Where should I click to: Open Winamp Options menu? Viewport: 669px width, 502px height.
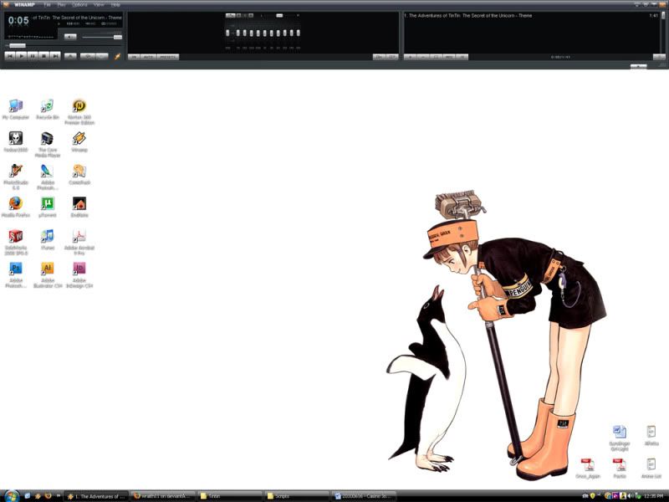coord(79,5)
